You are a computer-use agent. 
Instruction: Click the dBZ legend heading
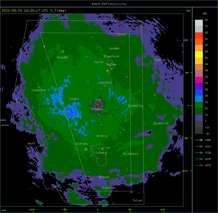click(205, 13)
